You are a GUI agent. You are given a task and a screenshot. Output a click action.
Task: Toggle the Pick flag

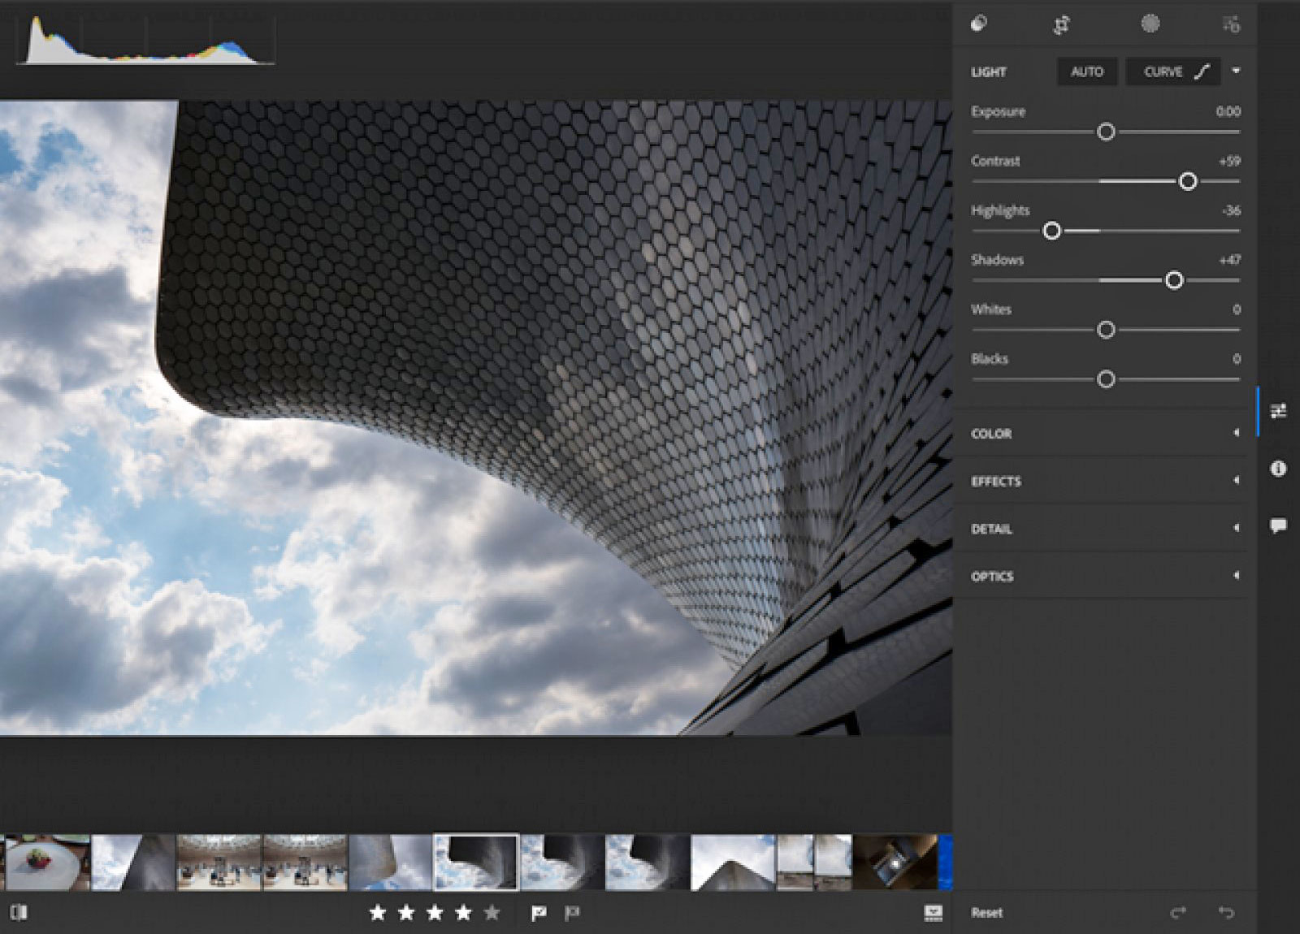click(538, 914)
